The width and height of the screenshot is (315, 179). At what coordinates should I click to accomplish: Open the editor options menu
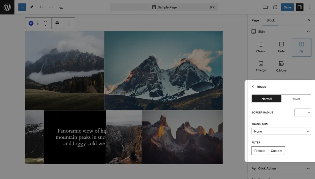(309, 7)
